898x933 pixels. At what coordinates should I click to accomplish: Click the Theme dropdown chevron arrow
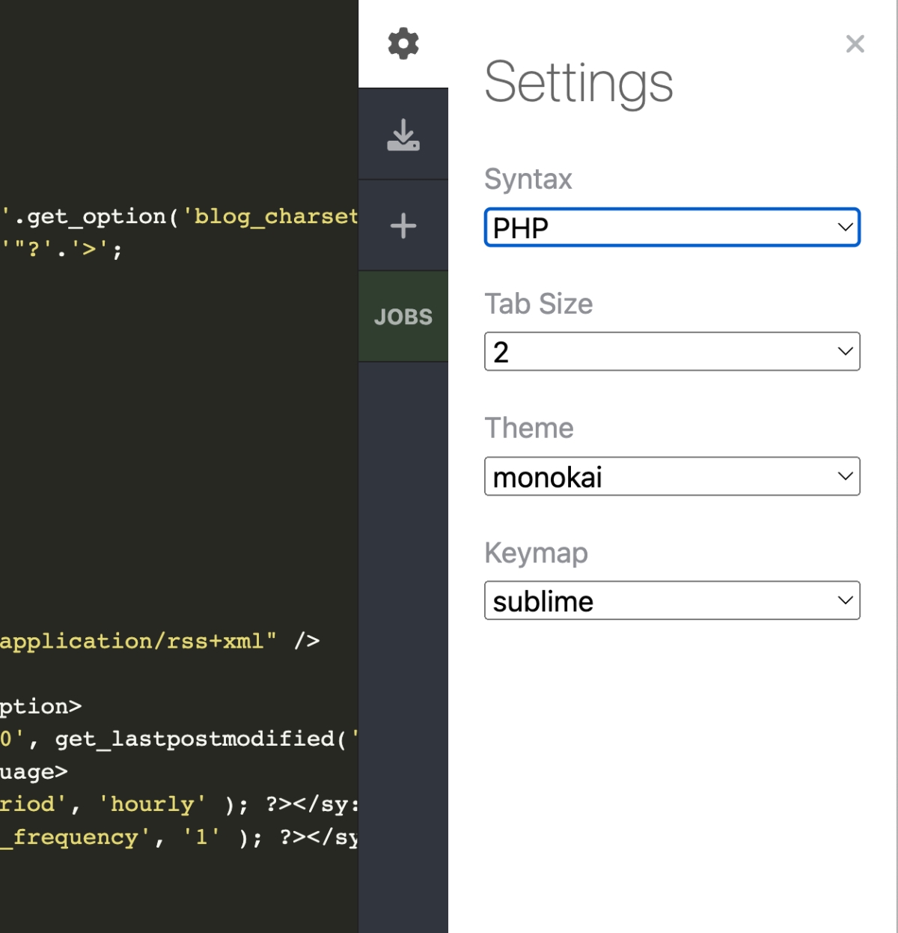pos(845,476)
